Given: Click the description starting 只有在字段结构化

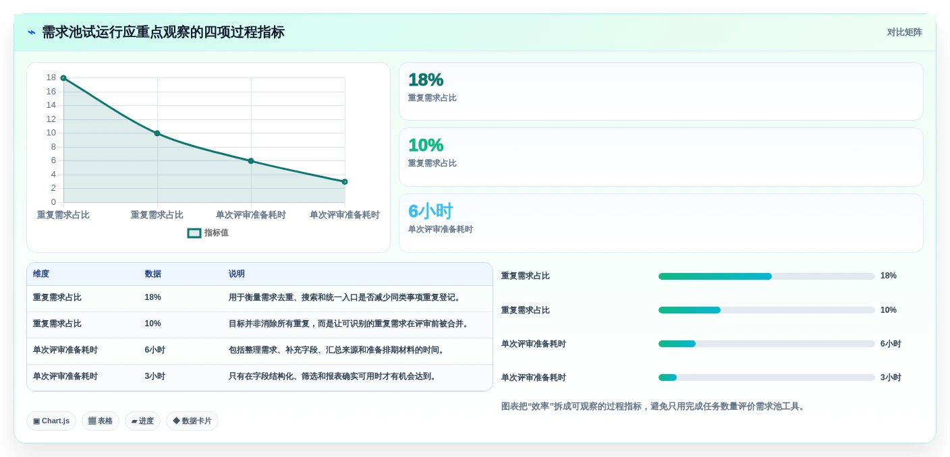Looking at the screenshot, I should (x=333, y=376).
